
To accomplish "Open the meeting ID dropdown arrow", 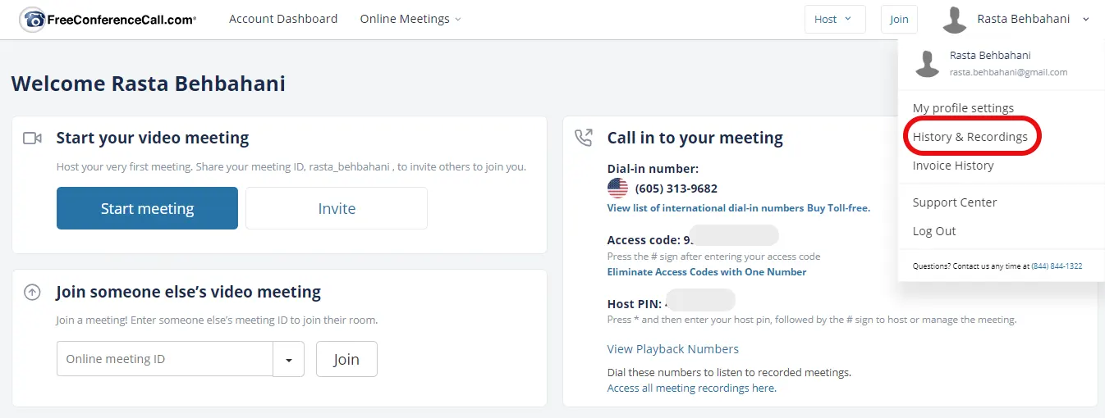I will pos(289,359).
